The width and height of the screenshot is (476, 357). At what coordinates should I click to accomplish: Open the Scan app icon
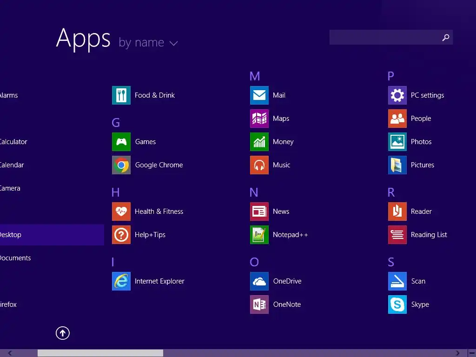pos(397,281)
